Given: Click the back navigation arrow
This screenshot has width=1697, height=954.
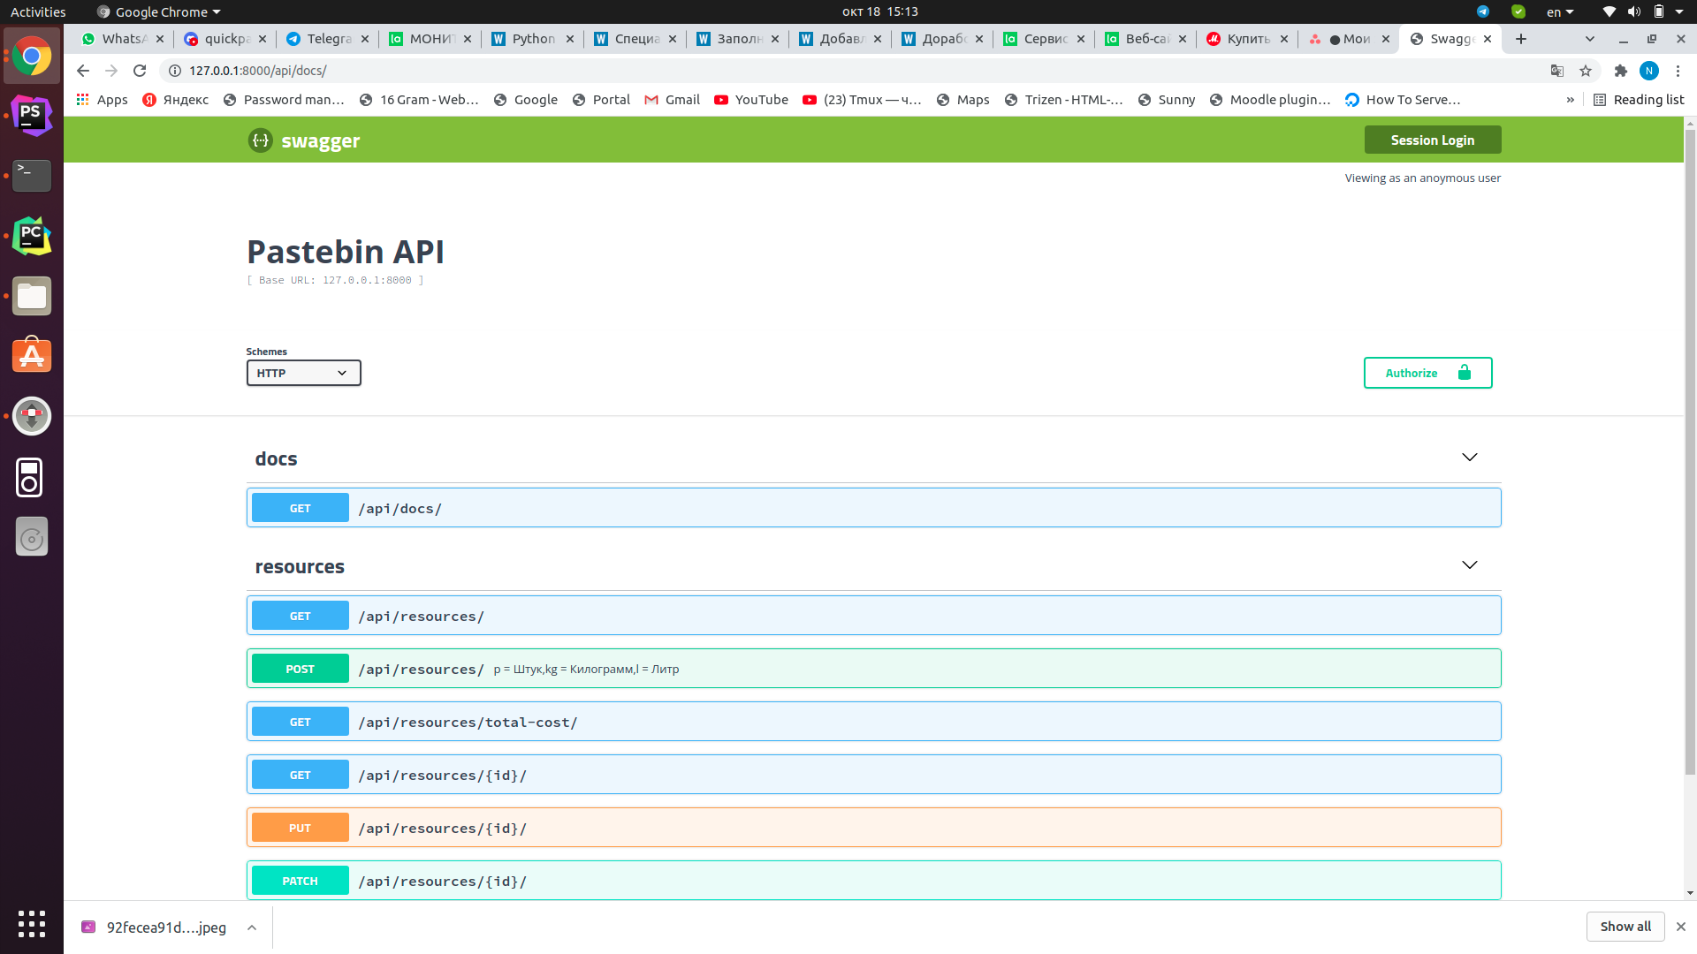Looking at the screenshot, I should (x=83, y=71).
